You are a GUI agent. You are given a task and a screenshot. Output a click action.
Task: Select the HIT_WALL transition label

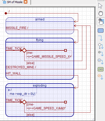13,73
